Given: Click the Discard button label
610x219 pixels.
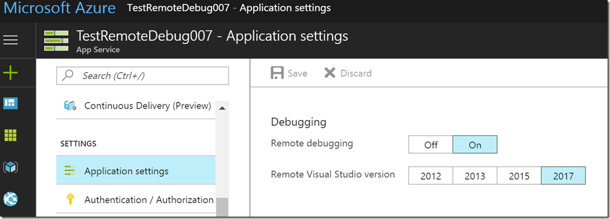Looking at the screenshot, I should click(x=356, y=73).
